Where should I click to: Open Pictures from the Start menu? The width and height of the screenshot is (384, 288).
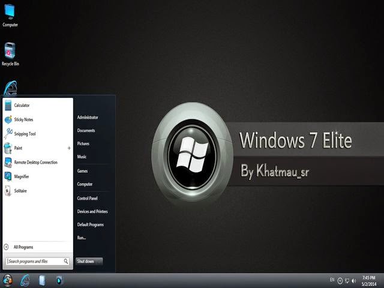83,143
